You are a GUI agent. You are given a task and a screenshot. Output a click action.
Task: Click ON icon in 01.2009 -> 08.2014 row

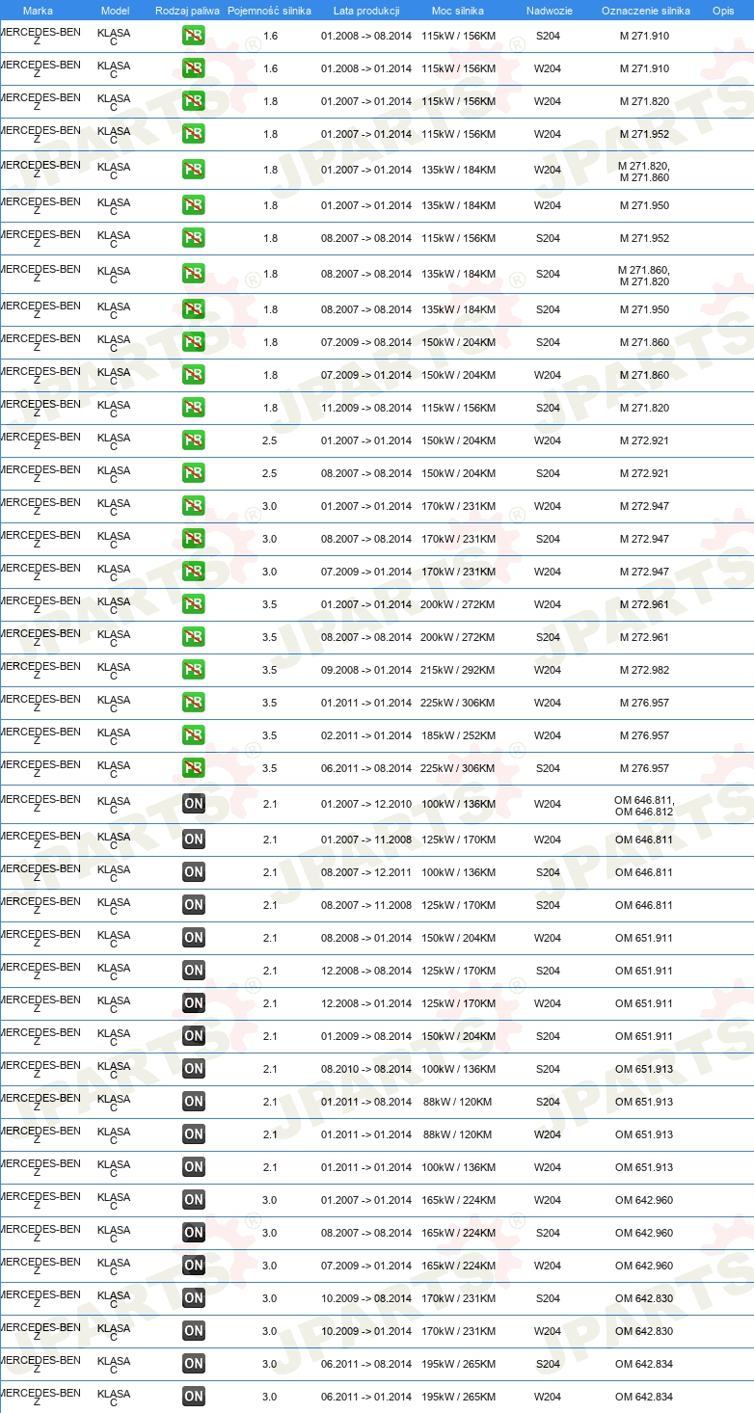coord(194,1036)
